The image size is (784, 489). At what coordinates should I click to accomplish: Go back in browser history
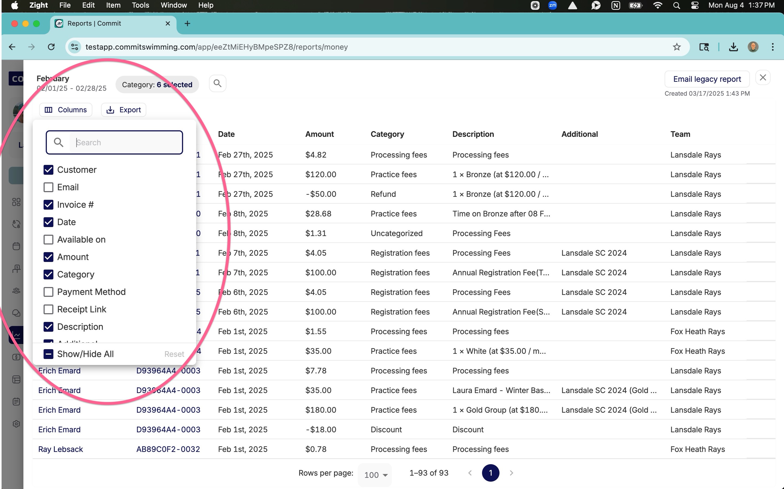[12, 47]
